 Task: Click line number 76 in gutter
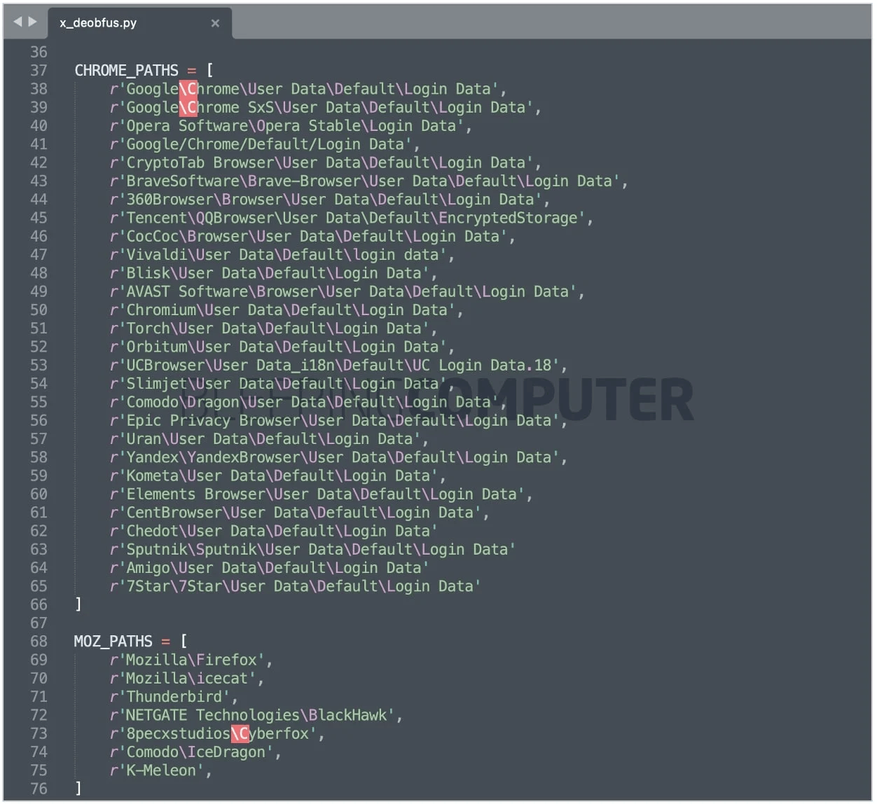(39, 789)
